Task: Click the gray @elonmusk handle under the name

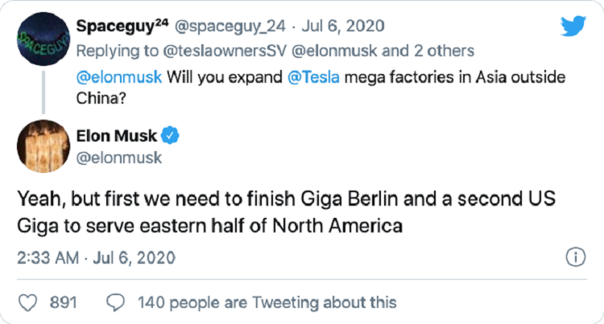Action: click(119, 158)
